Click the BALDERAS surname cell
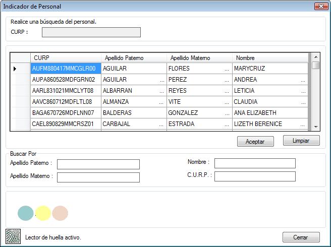 click(134, 113)
